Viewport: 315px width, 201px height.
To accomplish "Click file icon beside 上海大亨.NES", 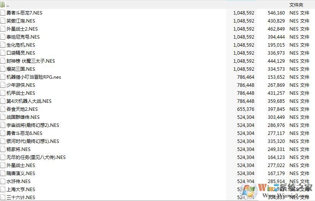I will pyautogui.click(x=3, y=190).
